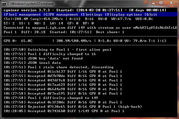The width and height of the screenshot is (179, 119).
Task: Minimize the cmd.exe window
Action: (153, 3)
